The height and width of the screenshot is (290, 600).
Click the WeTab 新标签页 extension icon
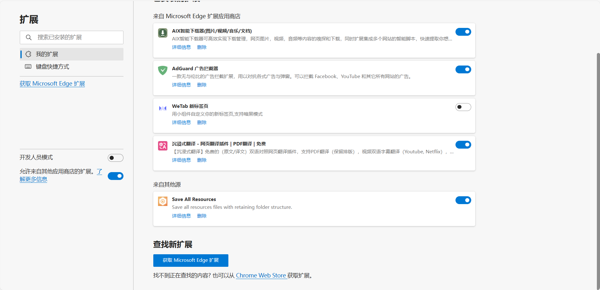[162, 108]
